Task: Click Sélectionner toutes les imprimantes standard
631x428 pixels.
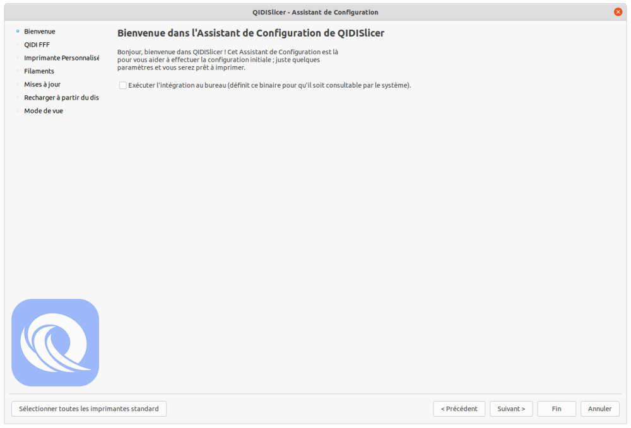Action: coord(89,408)
